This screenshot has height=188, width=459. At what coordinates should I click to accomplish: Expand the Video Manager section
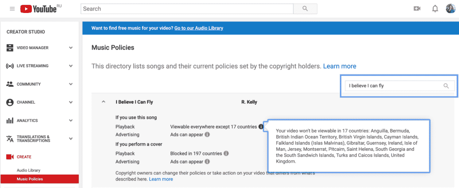tap(70, 47)
